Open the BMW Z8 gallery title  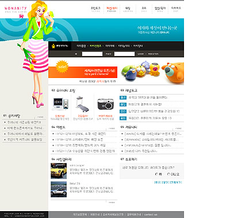click(x=75, y=184)
